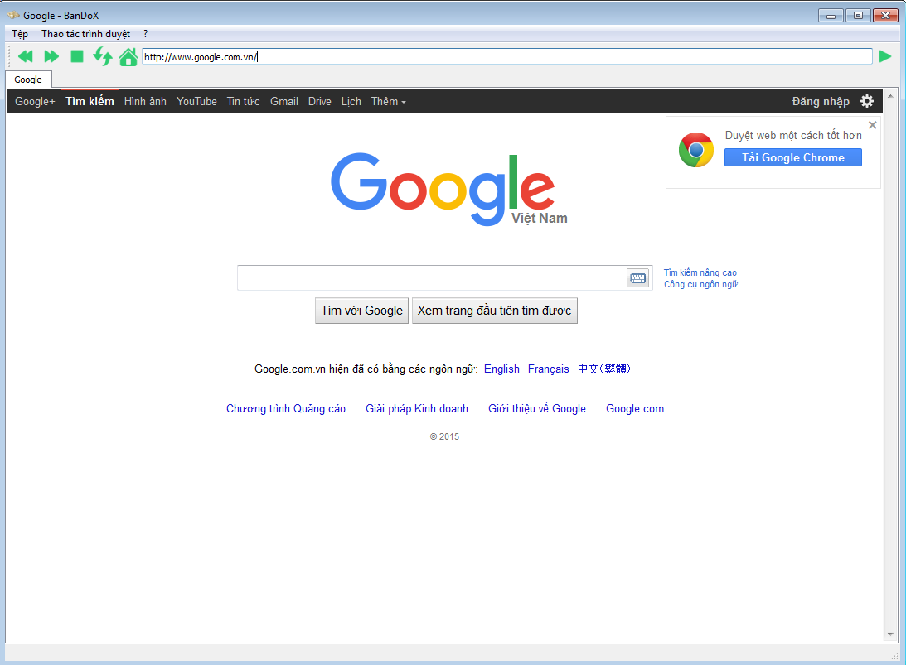The width and height of the screenshot is (906, 665).
Task: Open Hình ảnh image search
Action: pyautogui.click(x=145, y=102)
